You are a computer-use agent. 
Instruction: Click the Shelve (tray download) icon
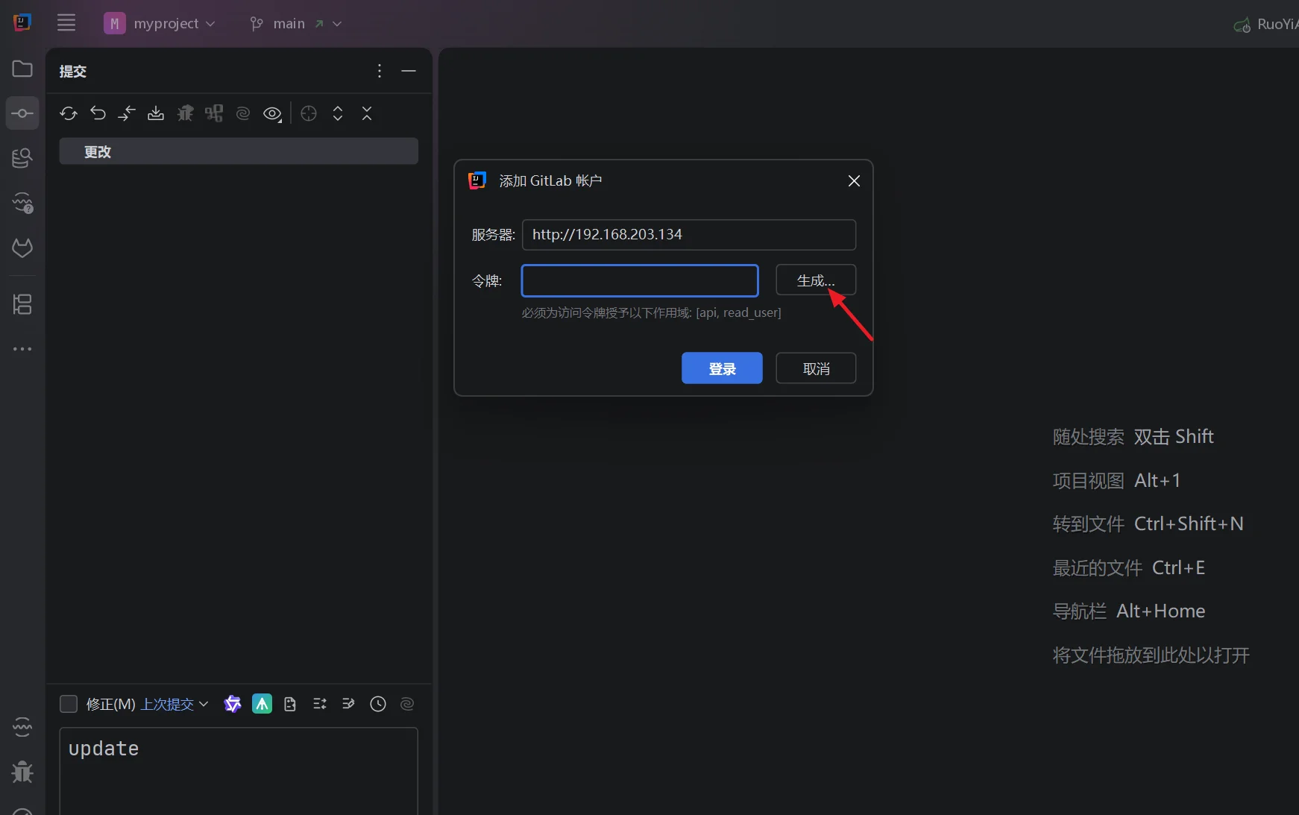click(x=156, y=113)
